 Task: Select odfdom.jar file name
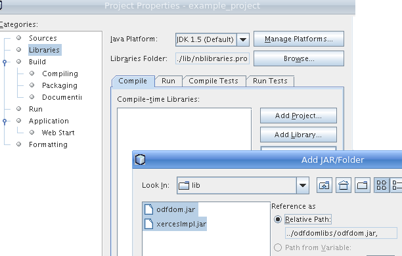tap(176, 209)
